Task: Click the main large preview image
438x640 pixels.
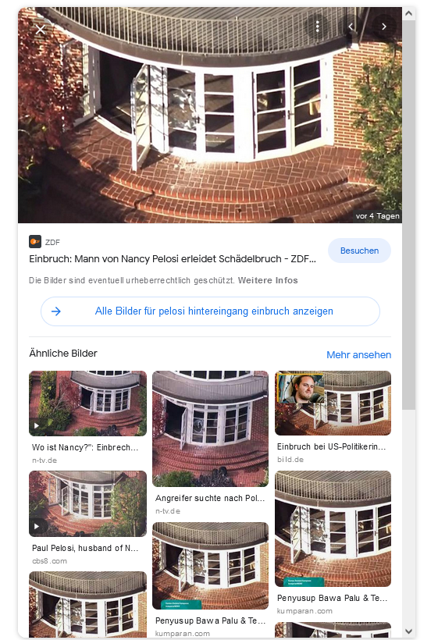Action: (210, 115)
